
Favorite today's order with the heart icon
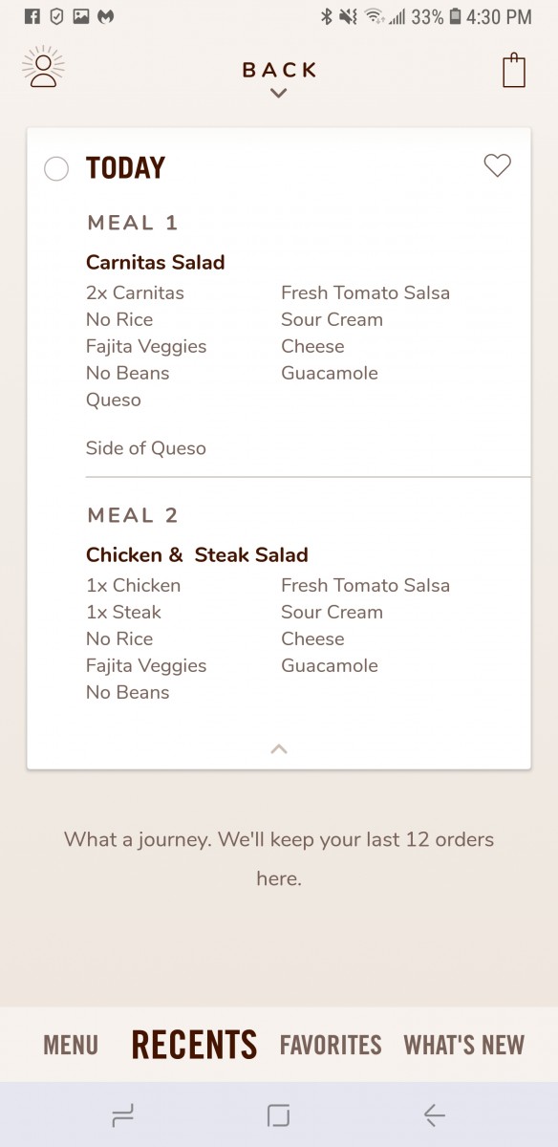coord(497,165)
